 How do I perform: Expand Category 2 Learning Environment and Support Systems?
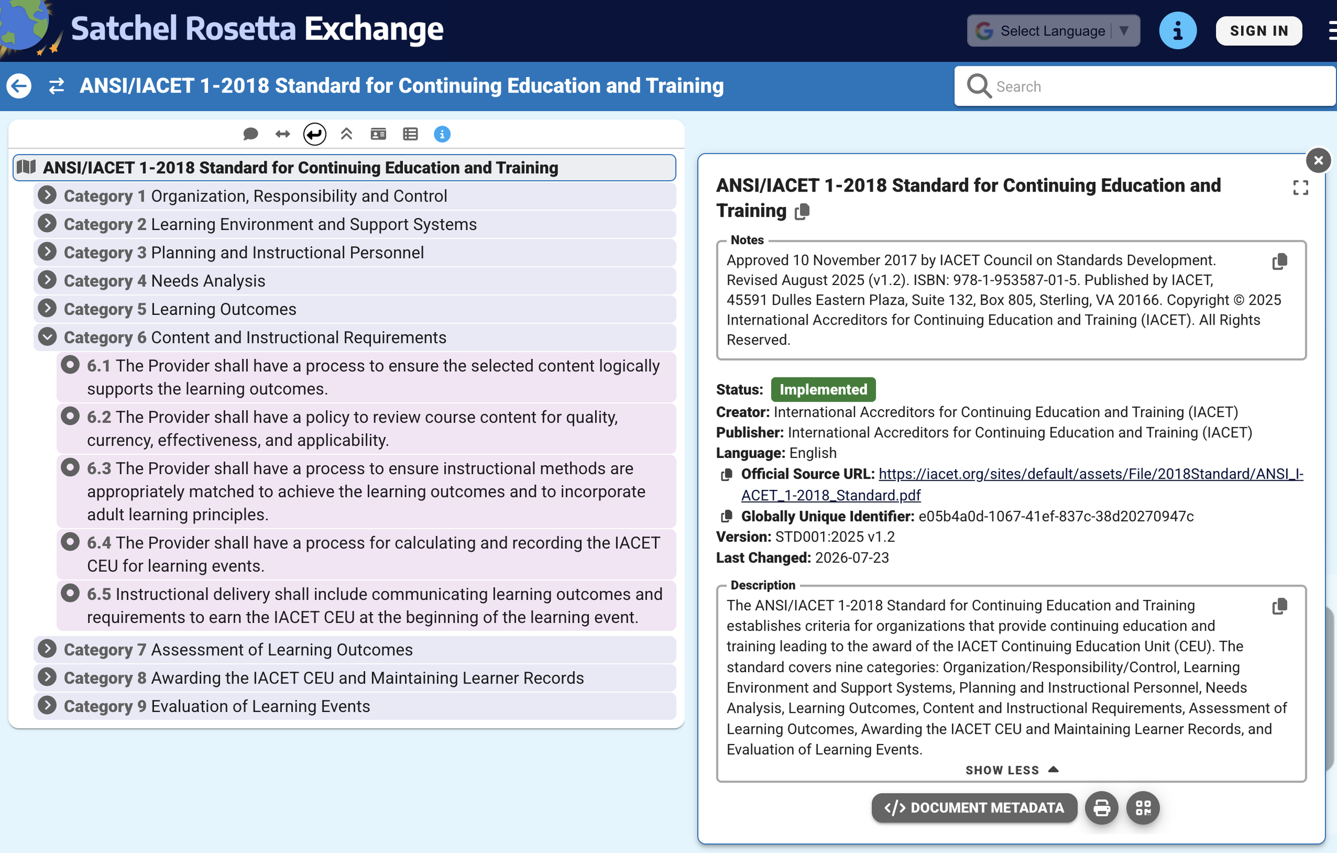point(47,223)
